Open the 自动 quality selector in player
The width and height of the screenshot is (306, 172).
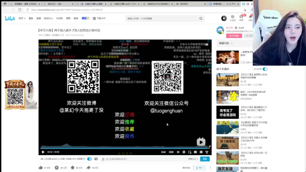click(x=163, y=152)
